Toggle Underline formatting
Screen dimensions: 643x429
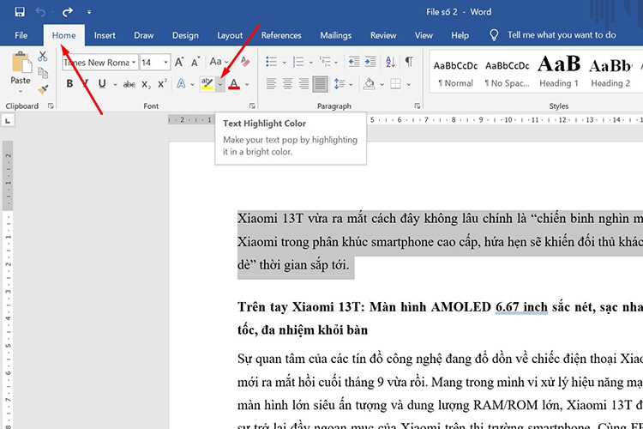click(102, 84)
